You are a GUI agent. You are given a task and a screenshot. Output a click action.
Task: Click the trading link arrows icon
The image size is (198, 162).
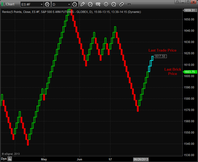coord(121,4)
